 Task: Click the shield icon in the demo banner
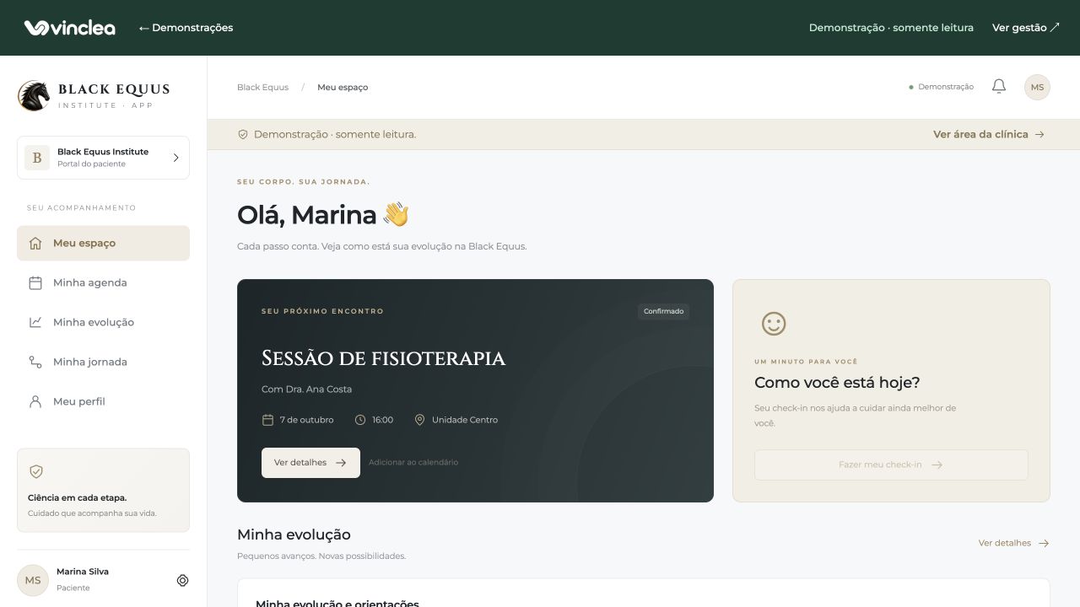point(243,134)
